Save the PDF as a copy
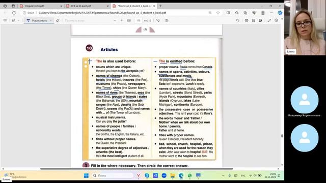This screenshot has height=183, width=326. pos(260,20)
